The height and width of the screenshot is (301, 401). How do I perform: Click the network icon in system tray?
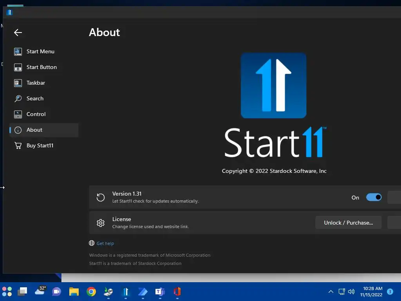341,292
